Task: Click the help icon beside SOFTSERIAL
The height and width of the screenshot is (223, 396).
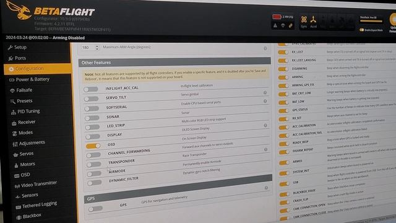Action: coord(265,101)
